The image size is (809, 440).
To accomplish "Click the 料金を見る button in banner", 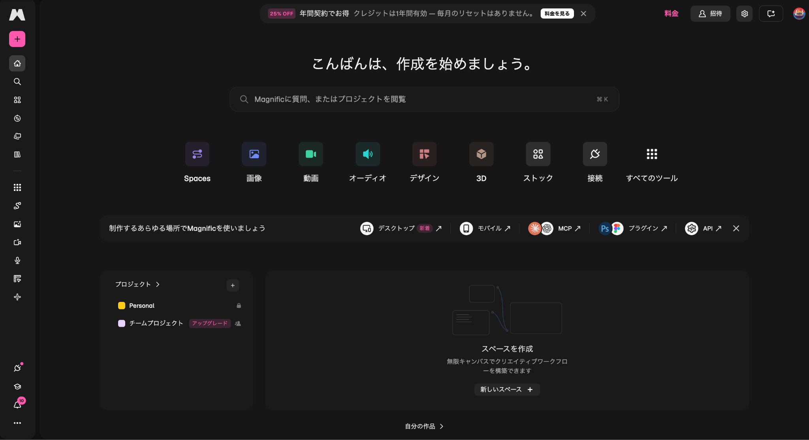I will click(x=557, y=14).
